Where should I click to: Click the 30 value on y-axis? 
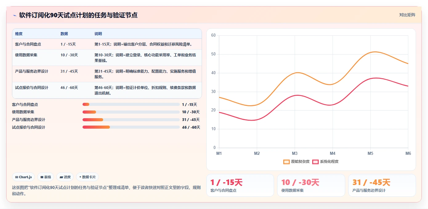coord(213,92)
